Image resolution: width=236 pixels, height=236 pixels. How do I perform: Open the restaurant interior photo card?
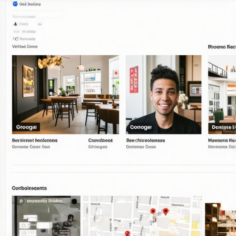pos(65,94)
